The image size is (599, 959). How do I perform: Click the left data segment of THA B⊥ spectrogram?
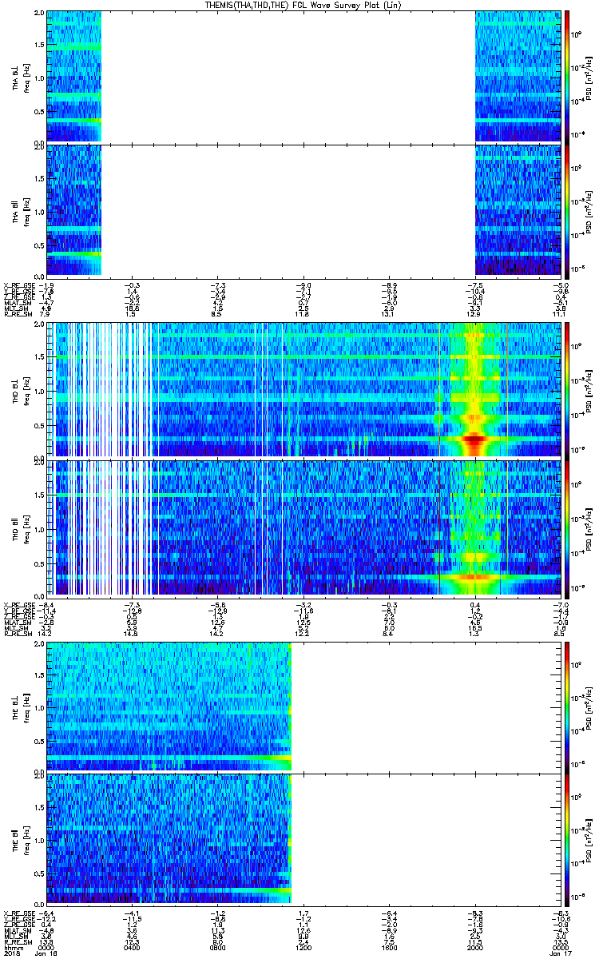point(74,77)
